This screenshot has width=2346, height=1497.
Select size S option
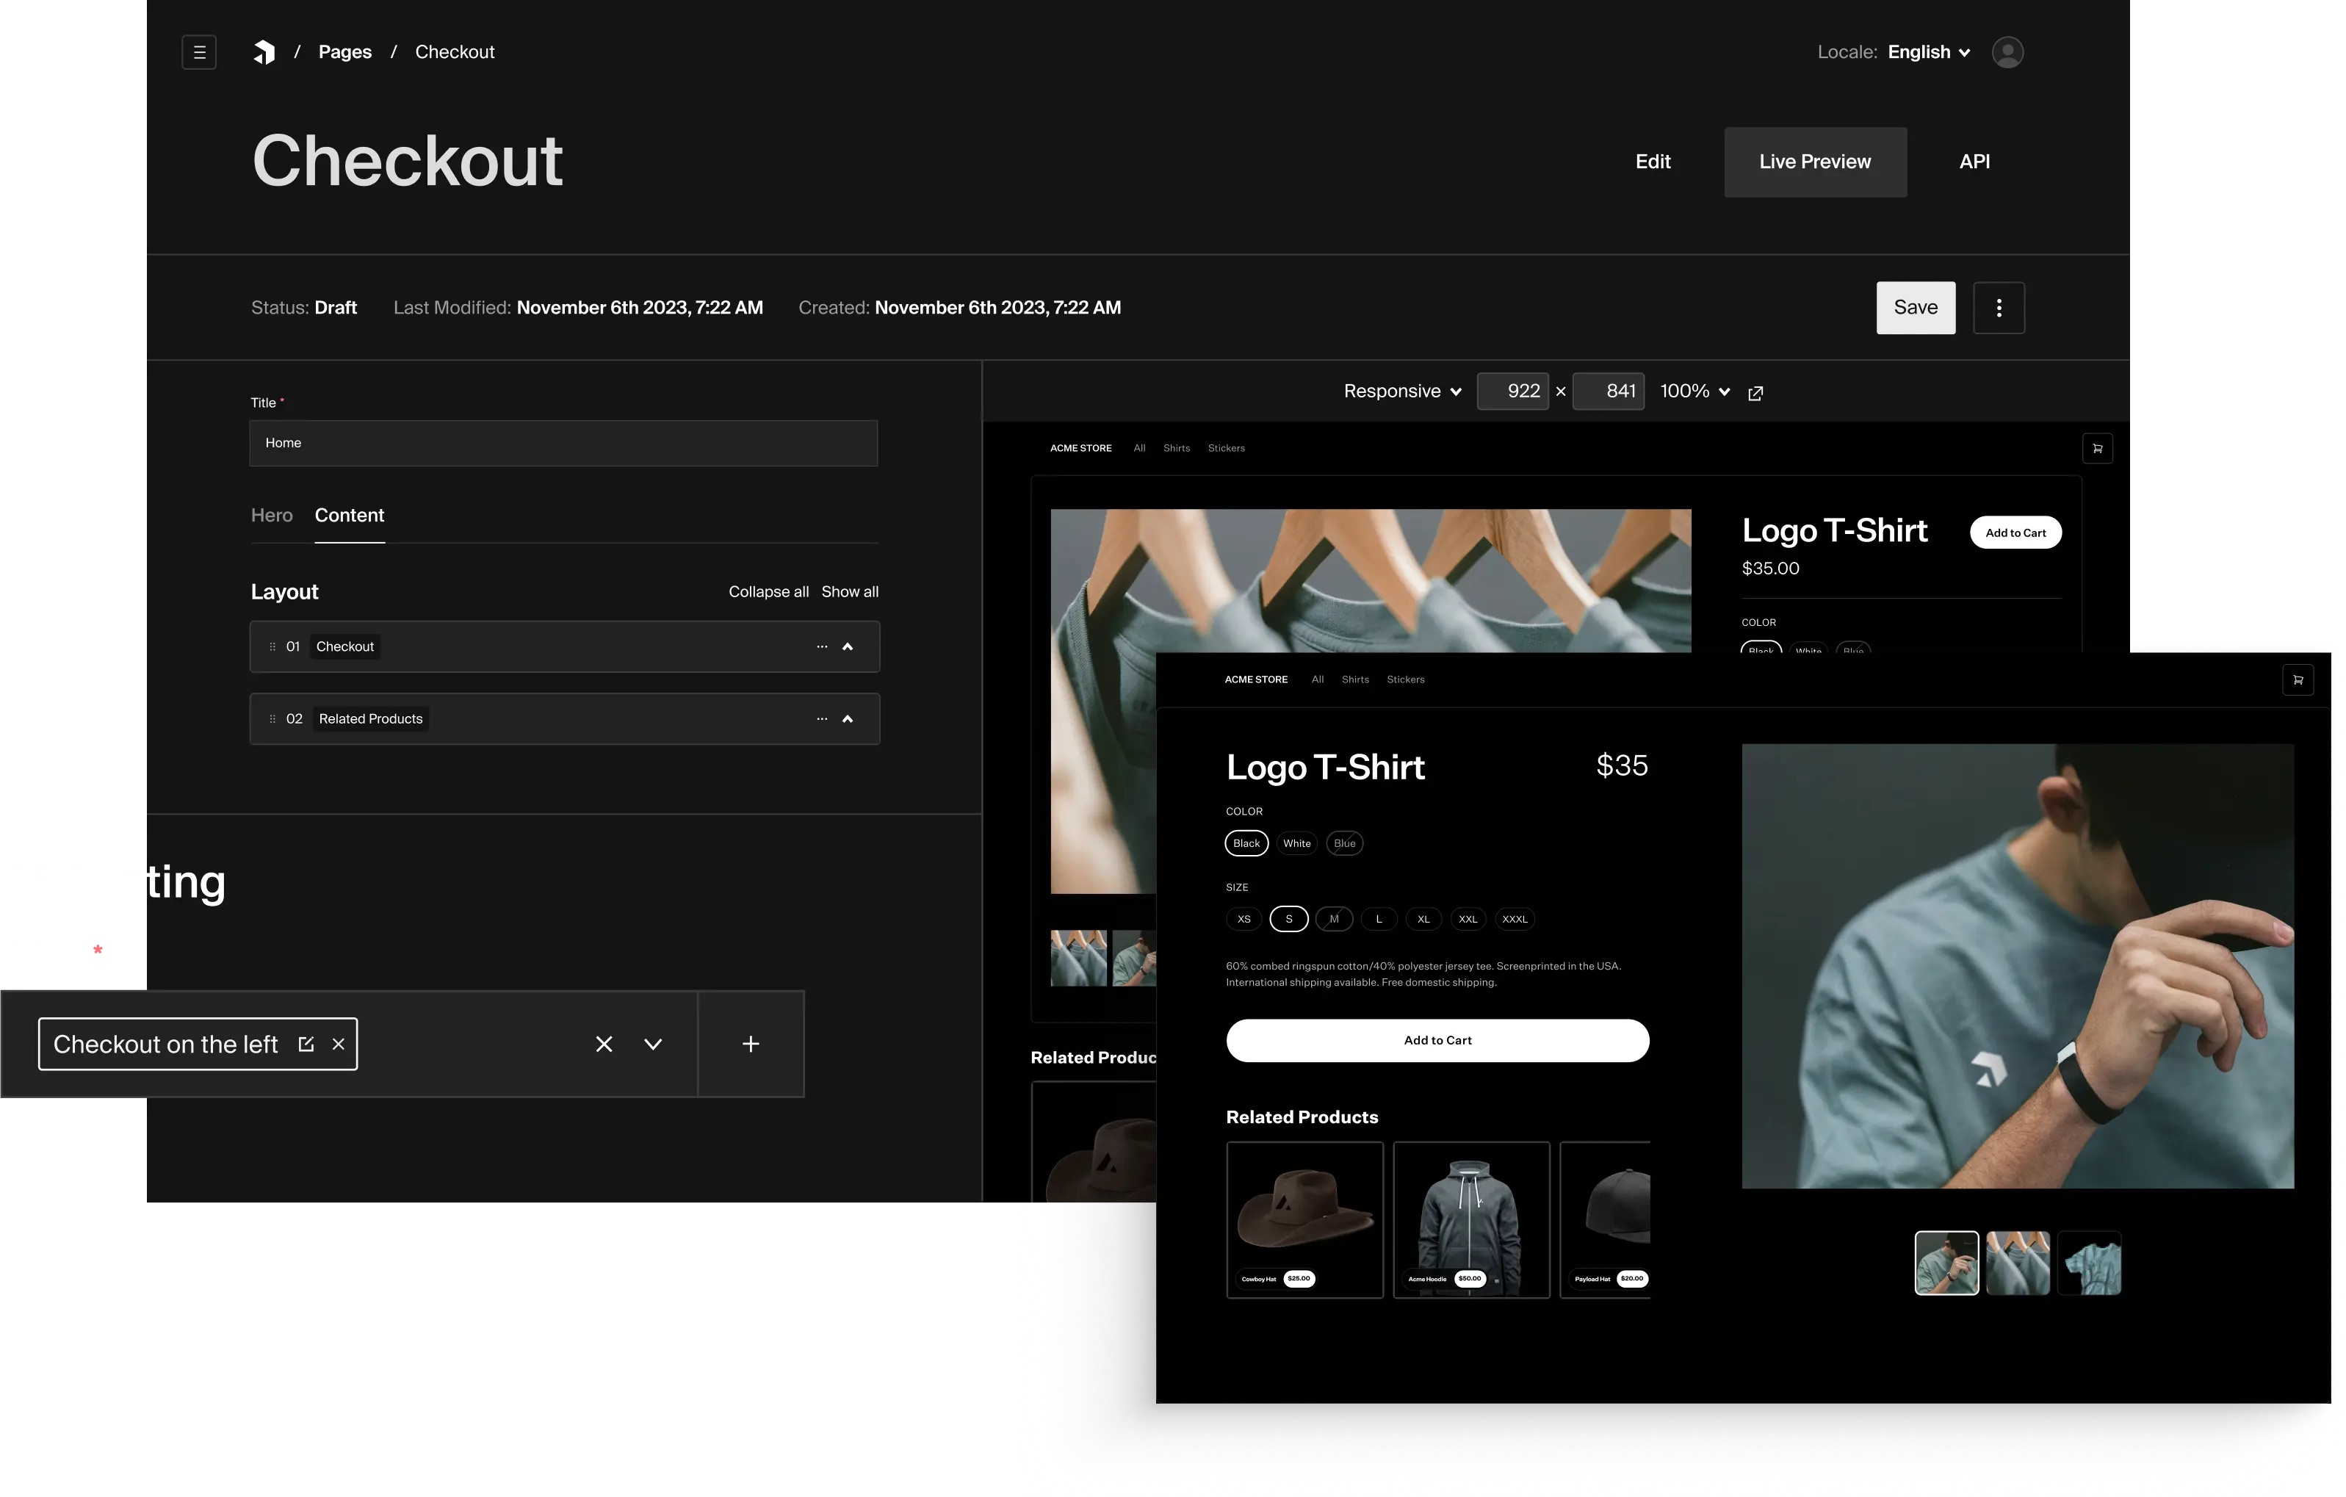pyautogui.click(x=1288, y=920)
